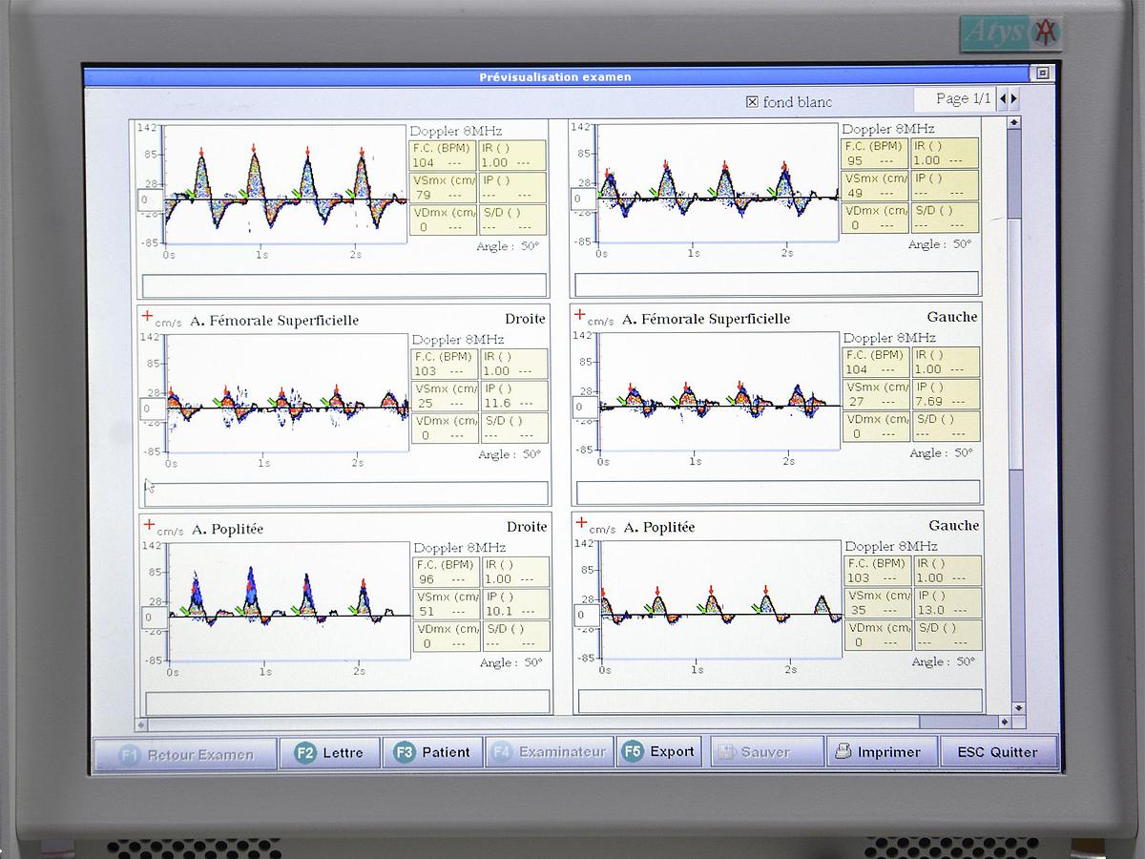
Task: Click the VSmx field in A. Fémorale Superficielle Gauche
Action: (874, 395)
